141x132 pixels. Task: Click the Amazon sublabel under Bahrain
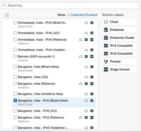tap(23, 60)
